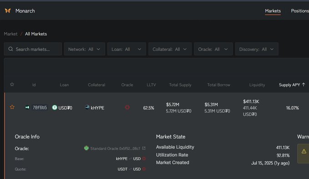309x179 pixels.
Task: Click the Market State heading
Action: (171, 137)
